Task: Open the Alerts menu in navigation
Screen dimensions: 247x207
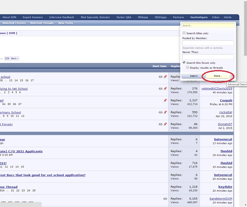Action: coord(227,17)
